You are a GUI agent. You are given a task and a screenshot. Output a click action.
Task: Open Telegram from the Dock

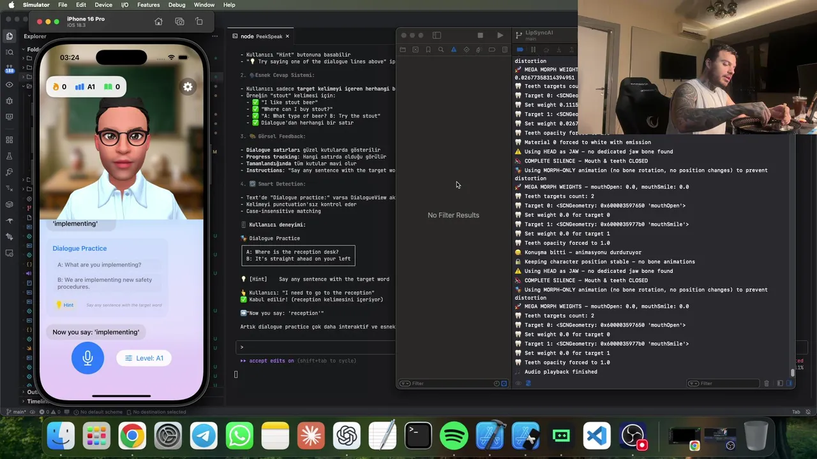[204, 436]
